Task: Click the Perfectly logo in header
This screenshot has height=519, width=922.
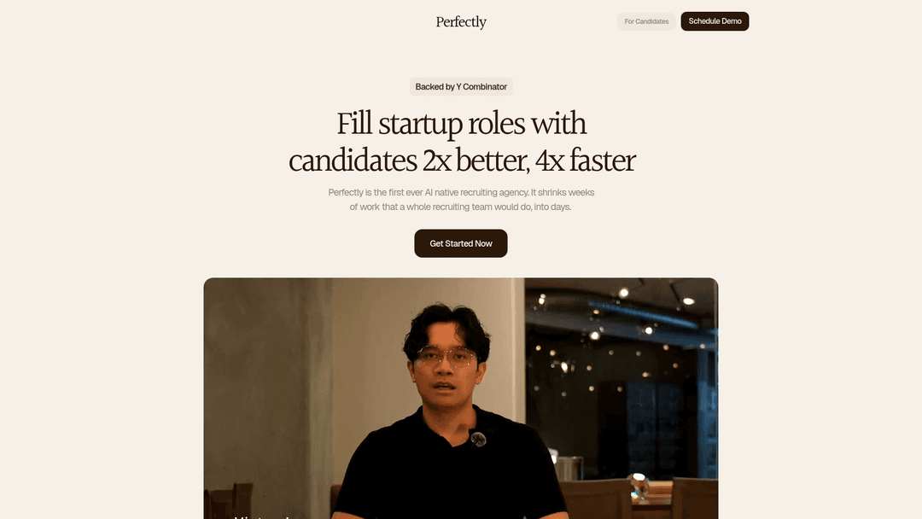Action: (x=461, y=22)
